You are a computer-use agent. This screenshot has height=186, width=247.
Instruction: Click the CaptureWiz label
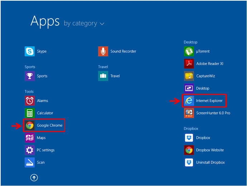205,76
